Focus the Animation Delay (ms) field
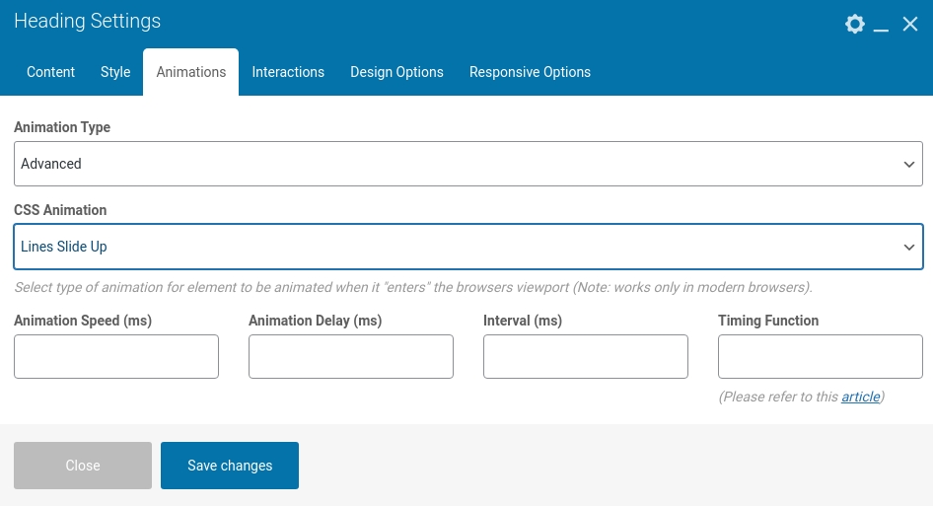 [x=351, y=356]
